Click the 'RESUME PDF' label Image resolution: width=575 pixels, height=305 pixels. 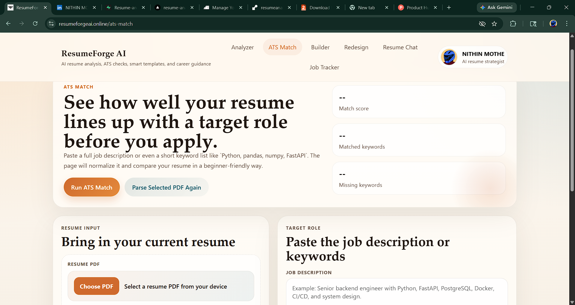[x=84, y=264]
